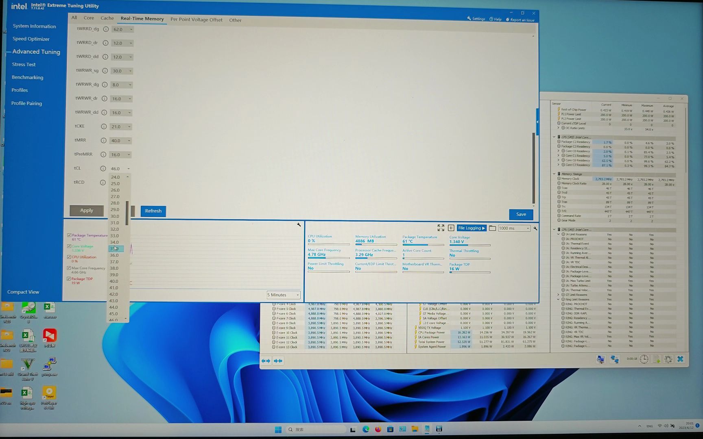Click the Windows Start button

(x=278, y=430)
